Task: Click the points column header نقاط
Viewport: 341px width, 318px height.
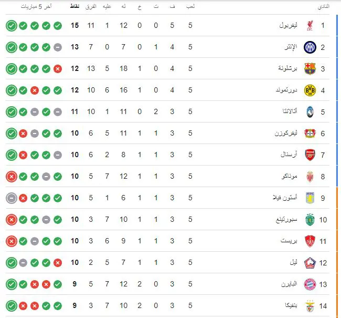Action: [x=74, y=6]
